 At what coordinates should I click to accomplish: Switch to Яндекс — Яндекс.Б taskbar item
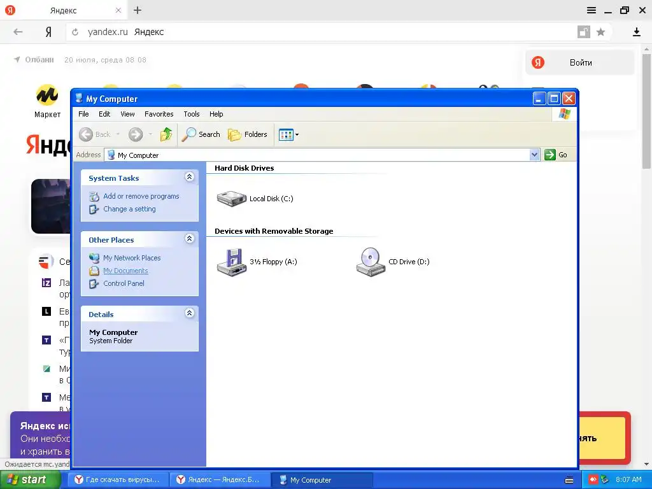click(x=220, y=480)
